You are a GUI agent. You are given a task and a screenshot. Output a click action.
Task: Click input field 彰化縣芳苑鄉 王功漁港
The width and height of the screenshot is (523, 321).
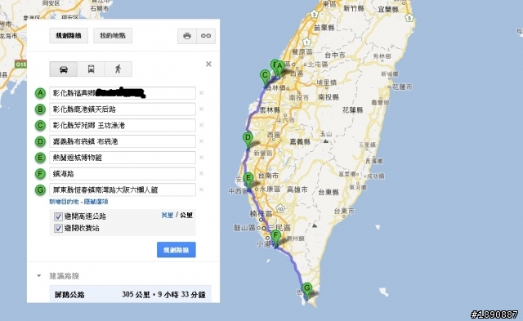(x=123, y=125)
